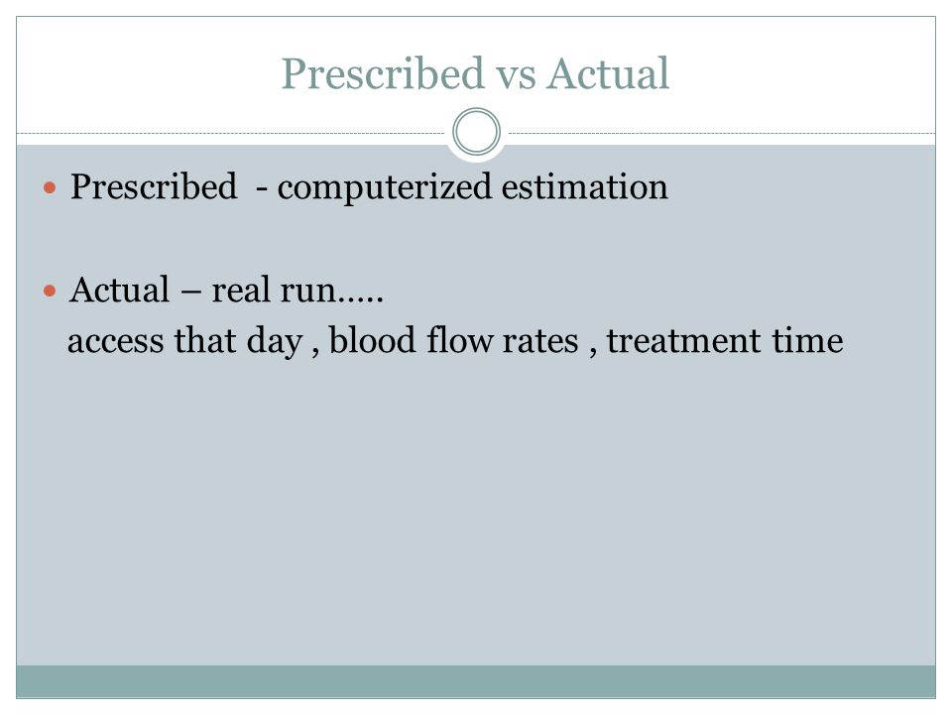Click the dashed divider line left of circle
The image size is (952, 714).
tap(231, 133)
